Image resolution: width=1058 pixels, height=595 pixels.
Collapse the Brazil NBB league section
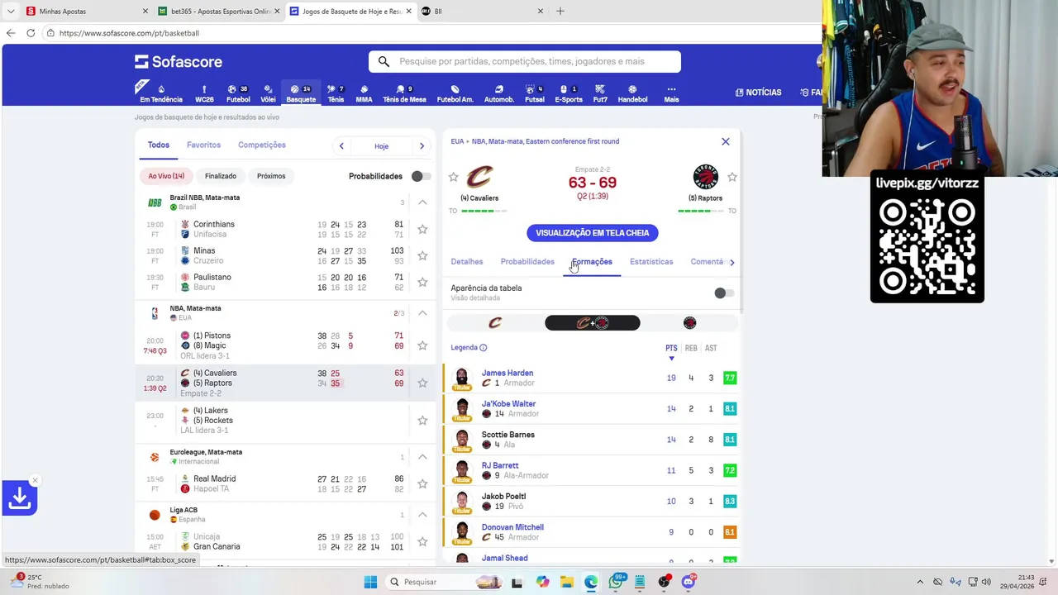422,202
